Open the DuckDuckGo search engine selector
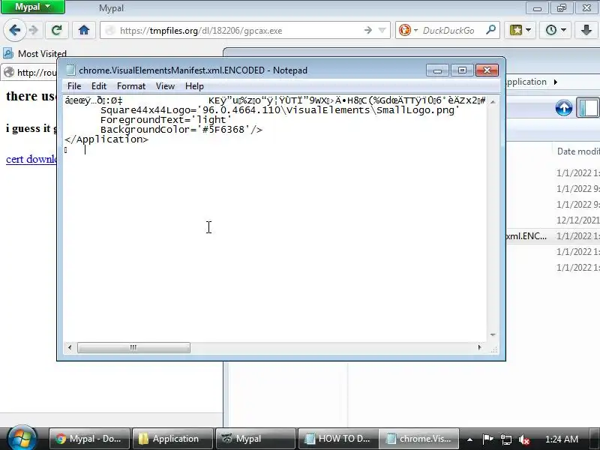Viewport: 600px width, 450px height. click(407, 30)
